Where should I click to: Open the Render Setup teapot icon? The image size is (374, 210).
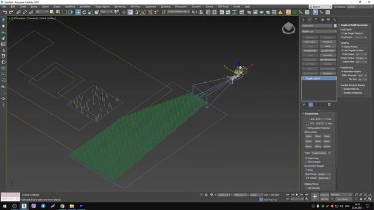(249, 12)
